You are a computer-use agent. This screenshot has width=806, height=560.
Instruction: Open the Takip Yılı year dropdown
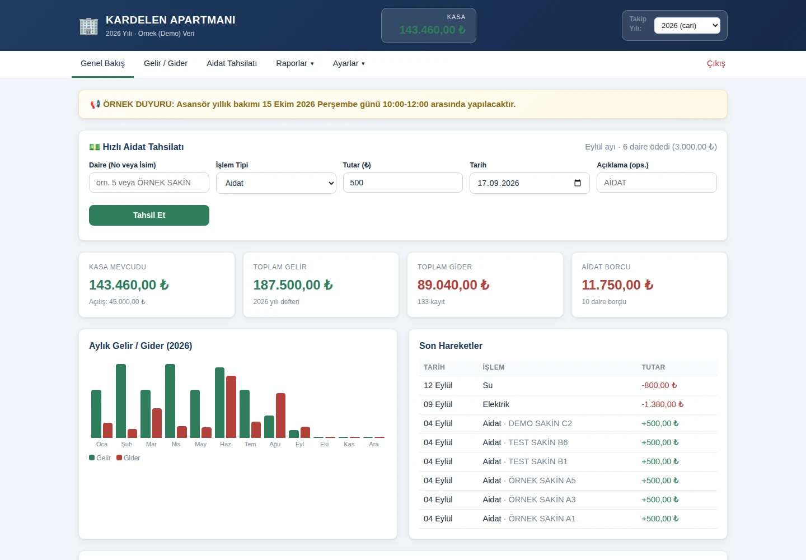[x=687, y=26]
